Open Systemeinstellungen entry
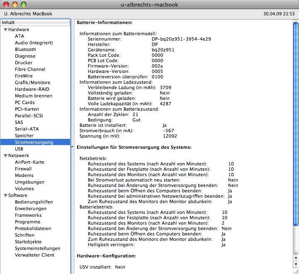Screen dimensions: 299x274 [x=38, y=248]
